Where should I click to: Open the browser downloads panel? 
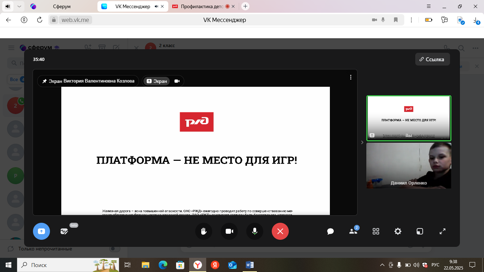[476, 20]
